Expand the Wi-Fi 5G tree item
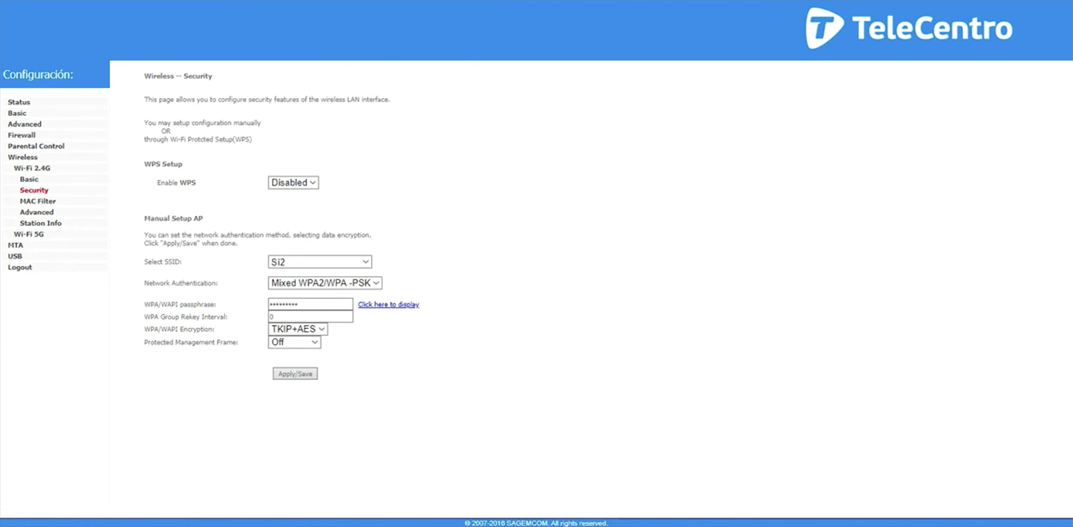1073x527 pixels. [x=29, y=235]
